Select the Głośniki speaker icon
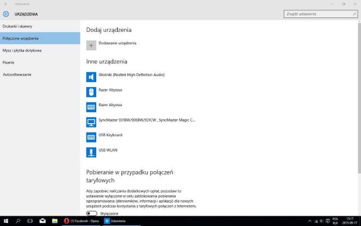361x226 pixels. click(x=91, y=77)
